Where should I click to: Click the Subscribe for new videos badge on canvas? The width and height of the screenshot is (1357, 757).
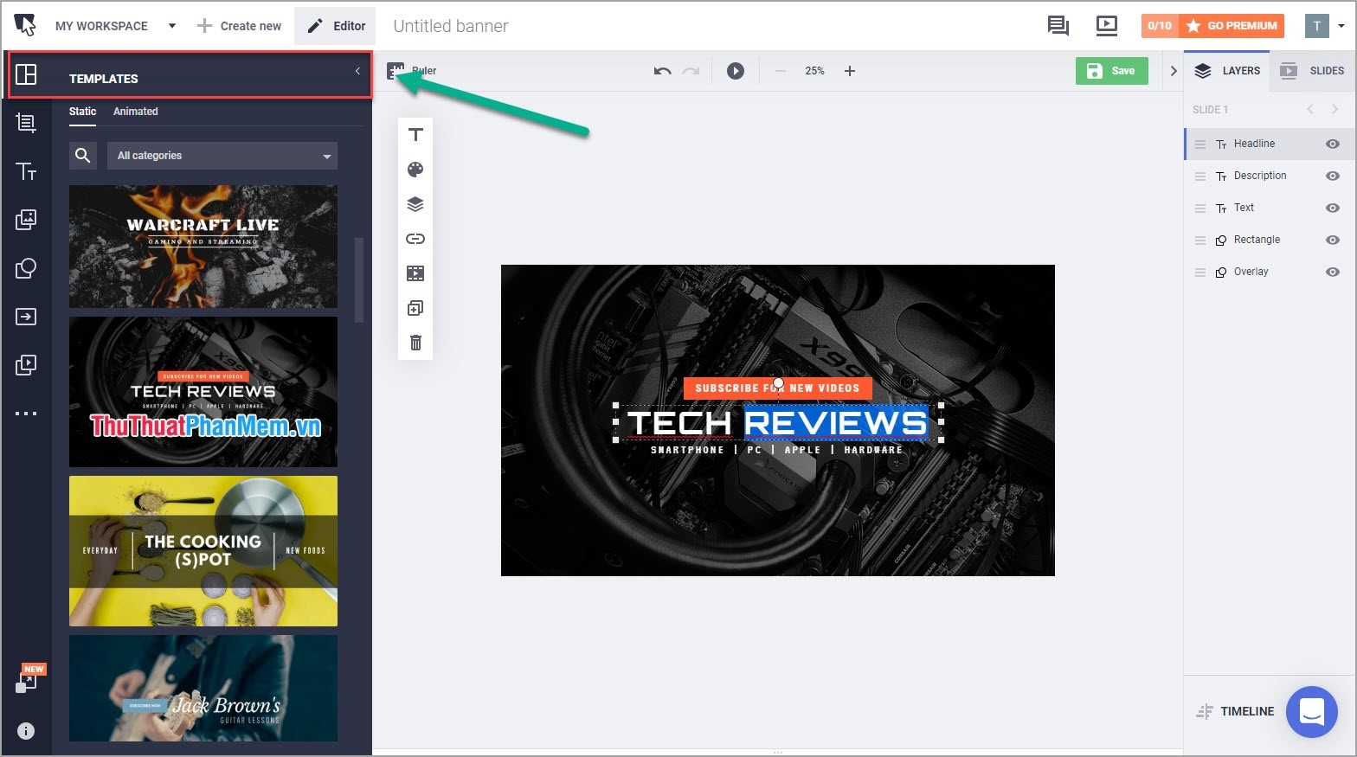point(777,388)
